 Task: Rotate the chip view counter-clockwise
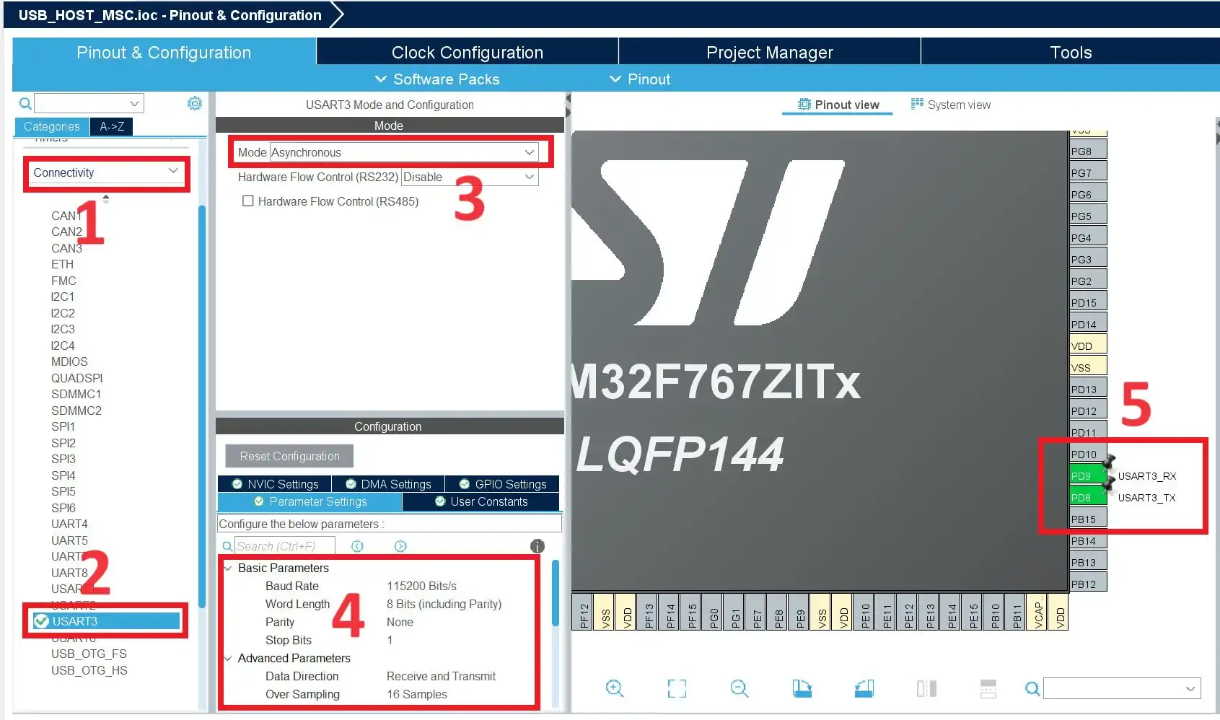pyautogui.click(x=864, y=688)
